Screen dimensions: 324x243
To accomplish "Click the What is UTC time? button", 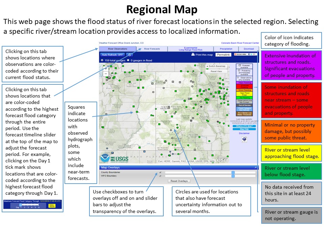I will [244, 126].
